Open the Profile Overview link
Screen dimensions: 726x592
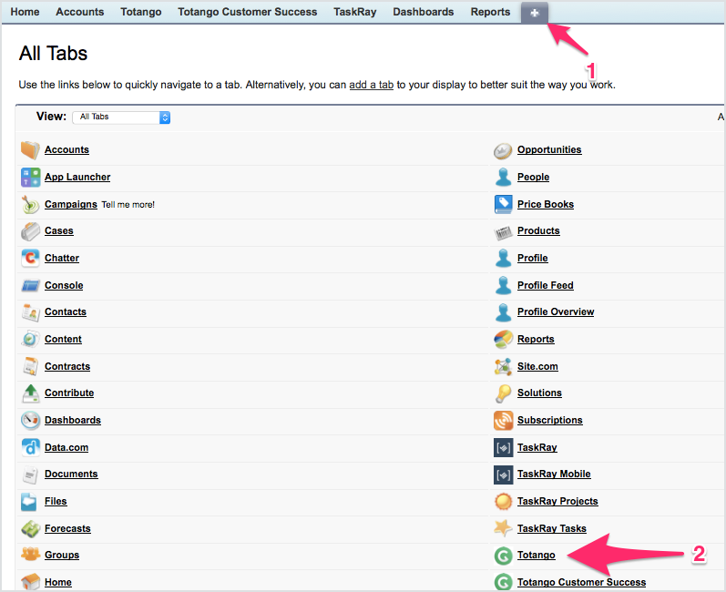(556, 312)
